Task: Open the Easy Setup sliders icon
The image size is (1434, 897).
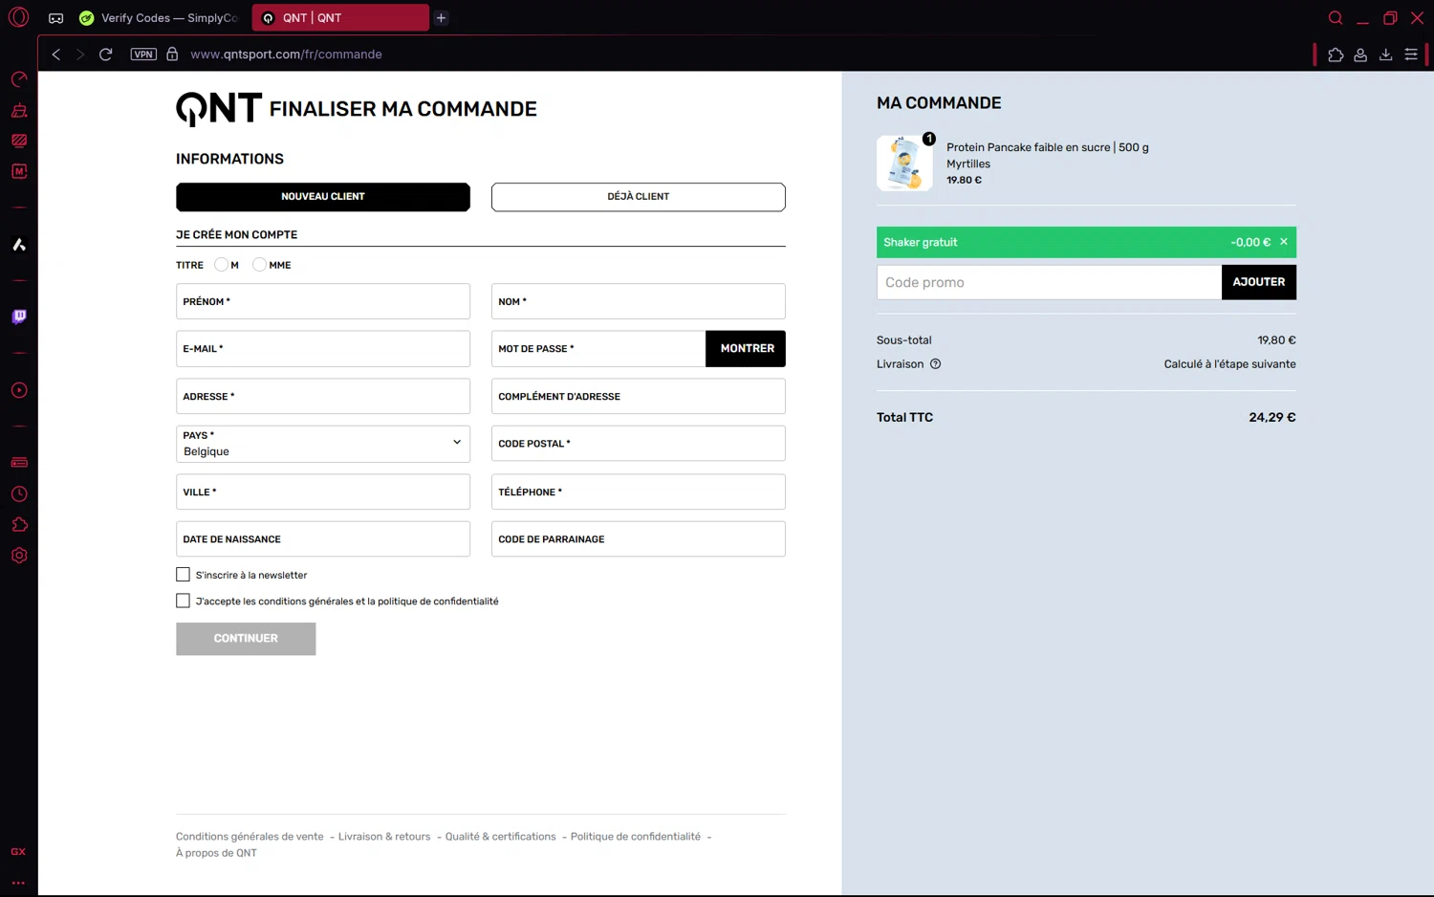Action: 1411,55
